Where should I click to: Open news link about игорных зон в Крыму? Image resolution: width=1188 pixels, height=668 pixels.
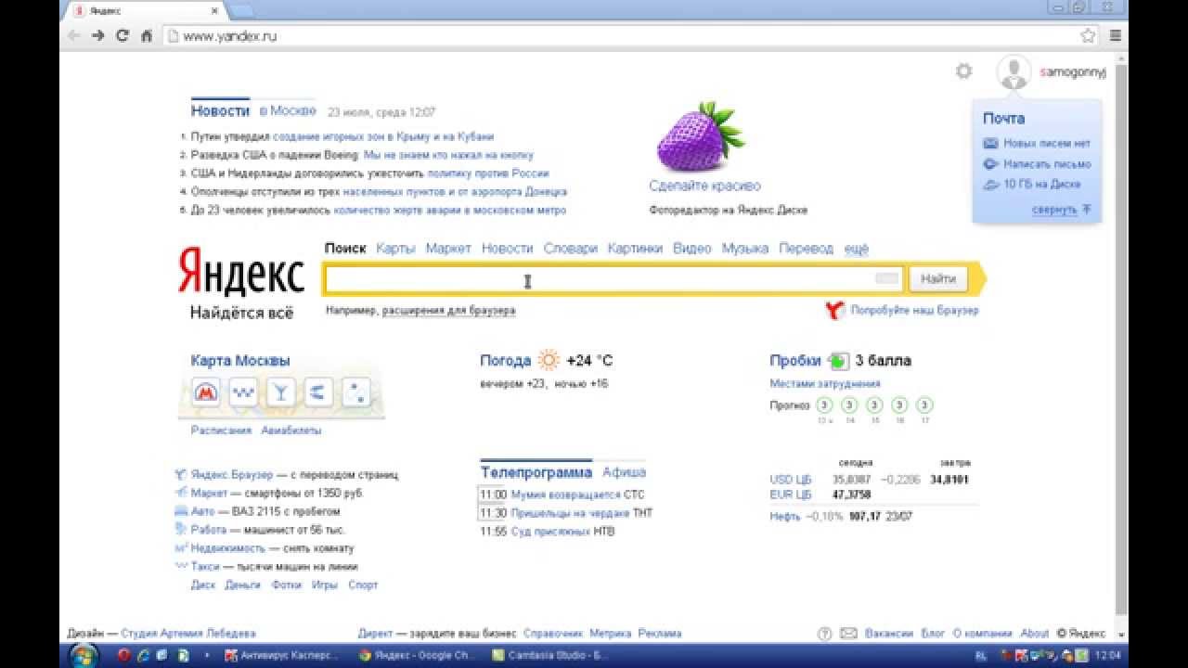pos(383,136)
